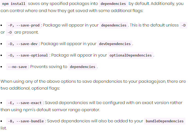Click the 'bundleDependencies' code tag
This screenshot has height=133, width=196.
tap(165, 121)
